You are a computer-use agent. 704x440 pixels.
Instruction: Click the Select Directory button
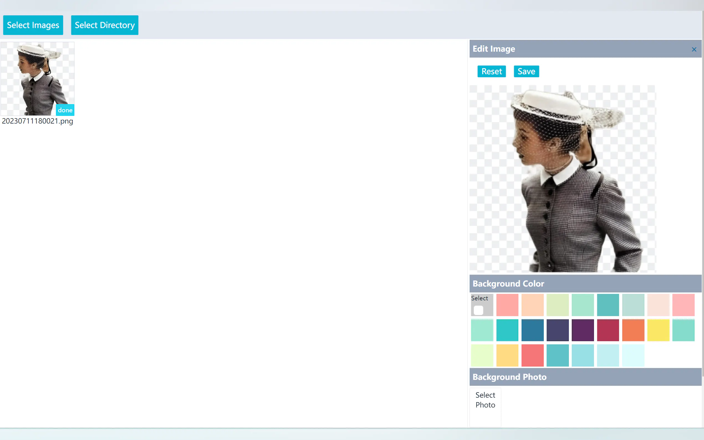click(x=104, y=25)
